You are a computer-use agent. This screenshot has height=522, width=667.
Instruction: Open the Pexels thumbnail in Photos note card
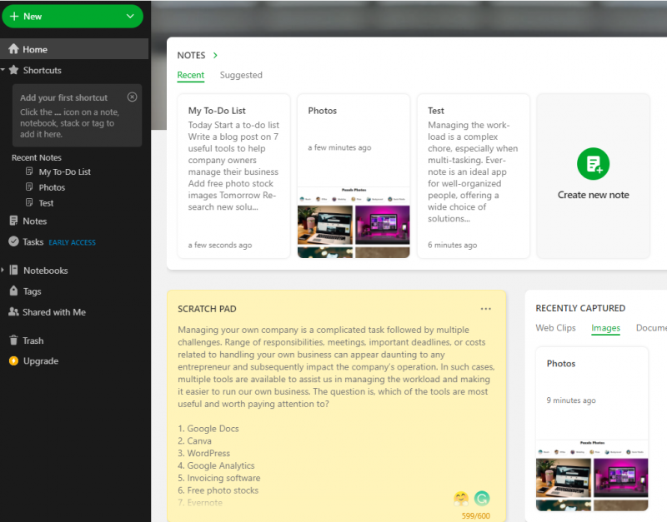click(x=354, y=222)
